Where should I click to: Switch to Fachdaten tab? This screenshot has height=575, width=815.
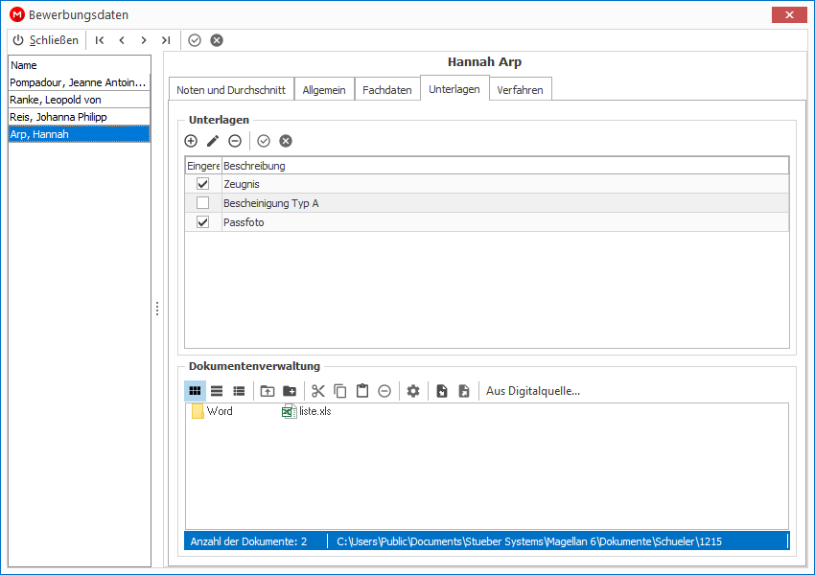coord(386,90)
